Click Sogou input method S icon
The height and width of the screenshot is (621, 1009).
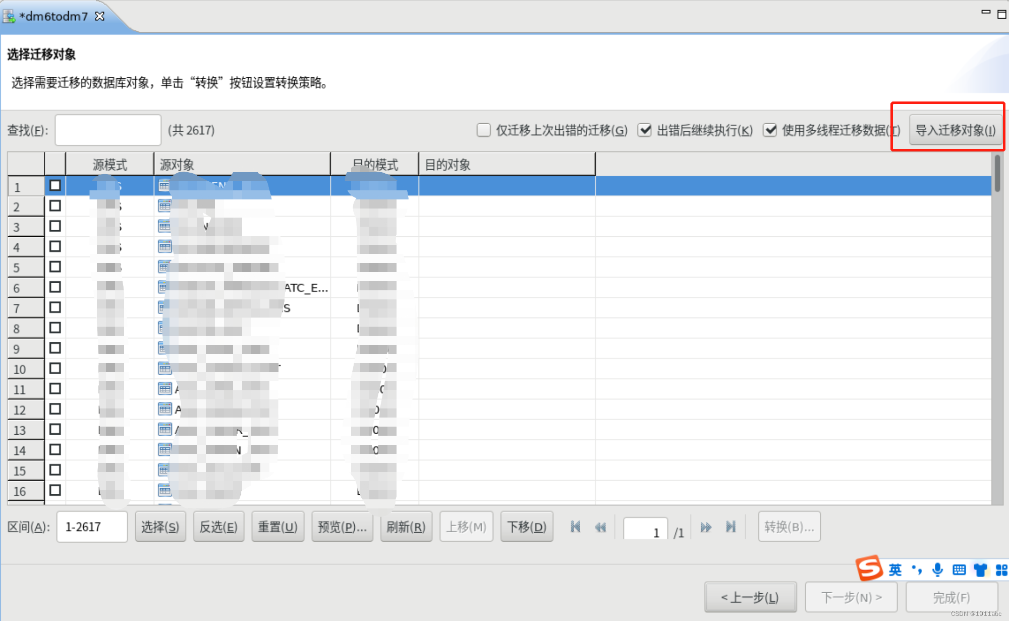click(869, 569)
